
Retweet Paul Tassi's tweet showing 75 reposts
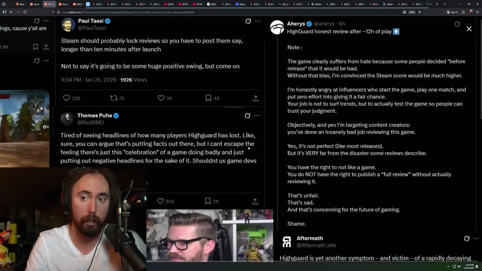click(117, 98)
